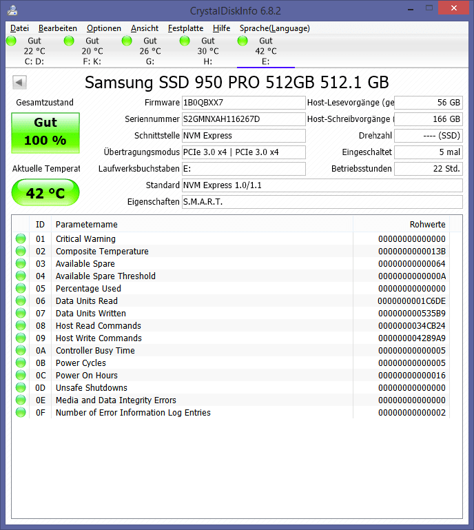Click raw value 0000000001C6DE

(412, 300)
